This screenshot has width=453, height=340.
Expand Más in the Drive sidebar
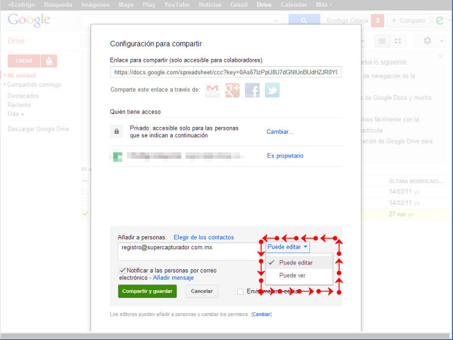[16, 114]
